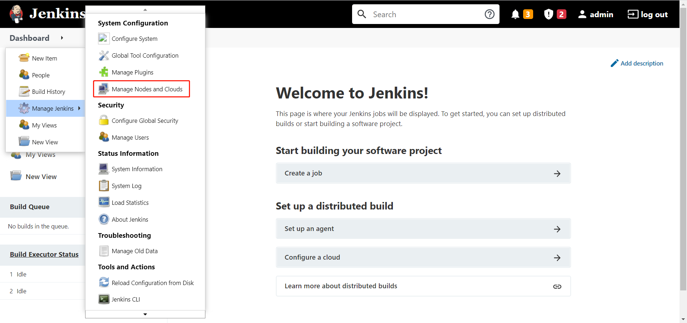Select Manage Nodes and Clouds menu item
687x323 pixels.
(147, 89)
